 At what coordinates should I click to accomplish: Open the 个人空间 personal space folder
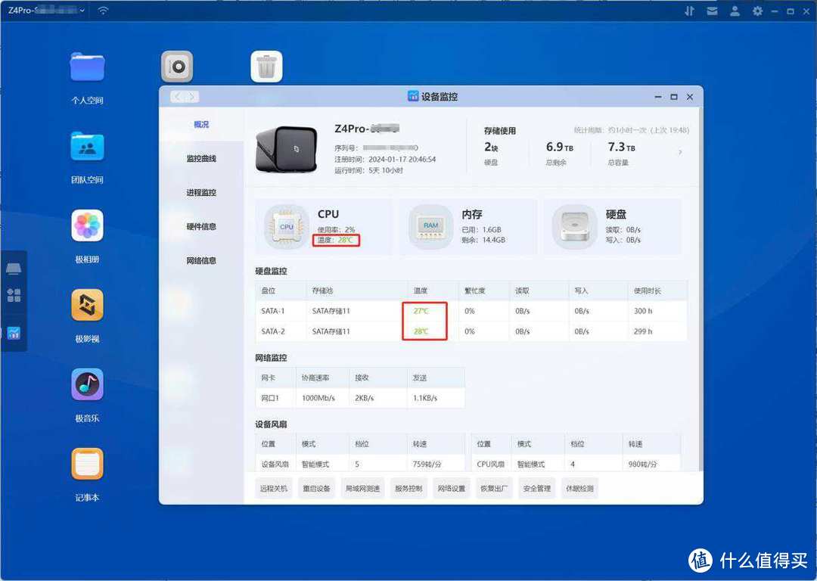click(87, 67)
